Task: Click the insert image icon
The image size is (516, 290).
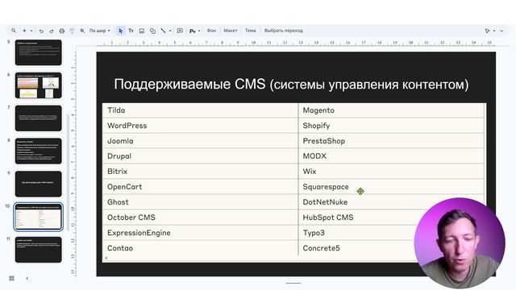Action: tap(142, 31)
